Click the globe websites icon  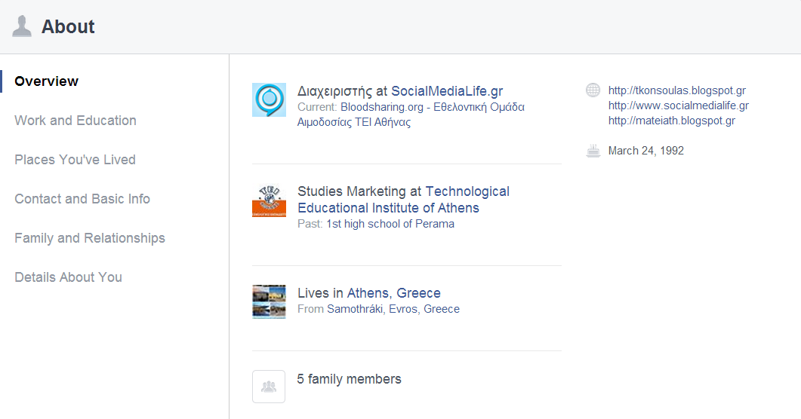pos(593,90)
